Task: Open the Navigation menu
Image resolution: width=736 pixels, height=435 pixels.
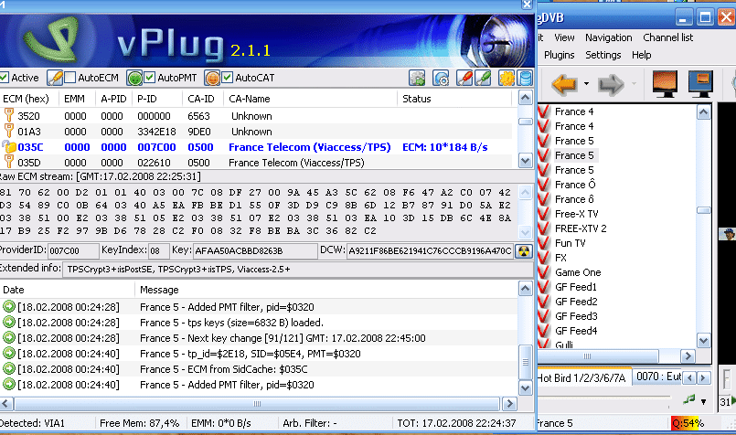Action: [608, 37]
